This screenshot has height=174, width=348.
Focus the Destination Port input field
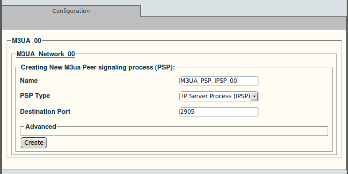coord(219,112)
